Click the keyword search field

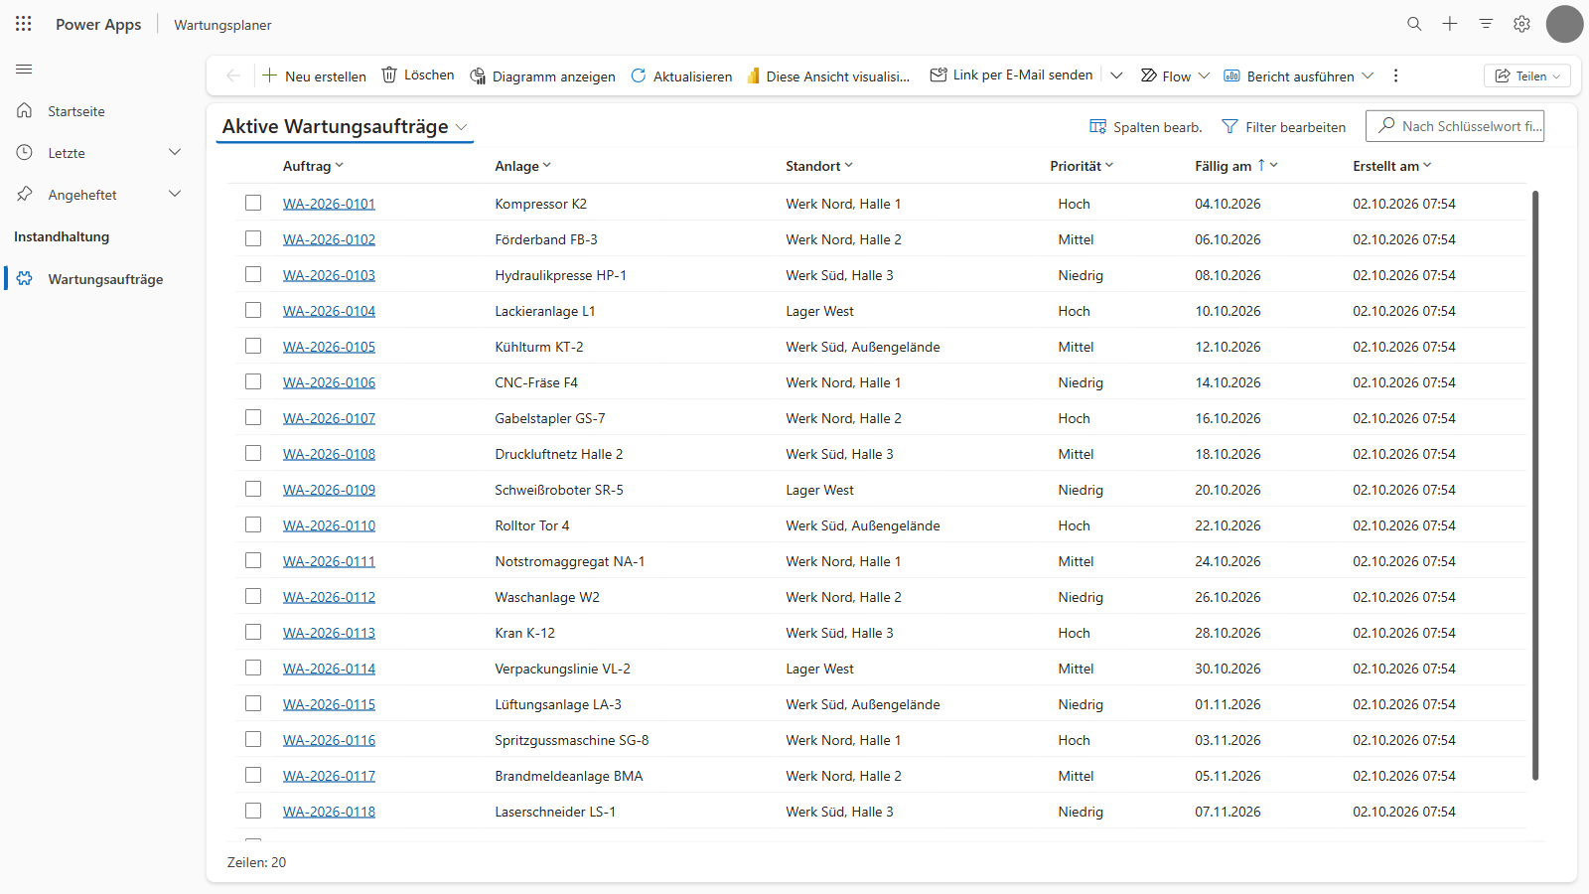pyautogui.click(x=1455, y=126)
